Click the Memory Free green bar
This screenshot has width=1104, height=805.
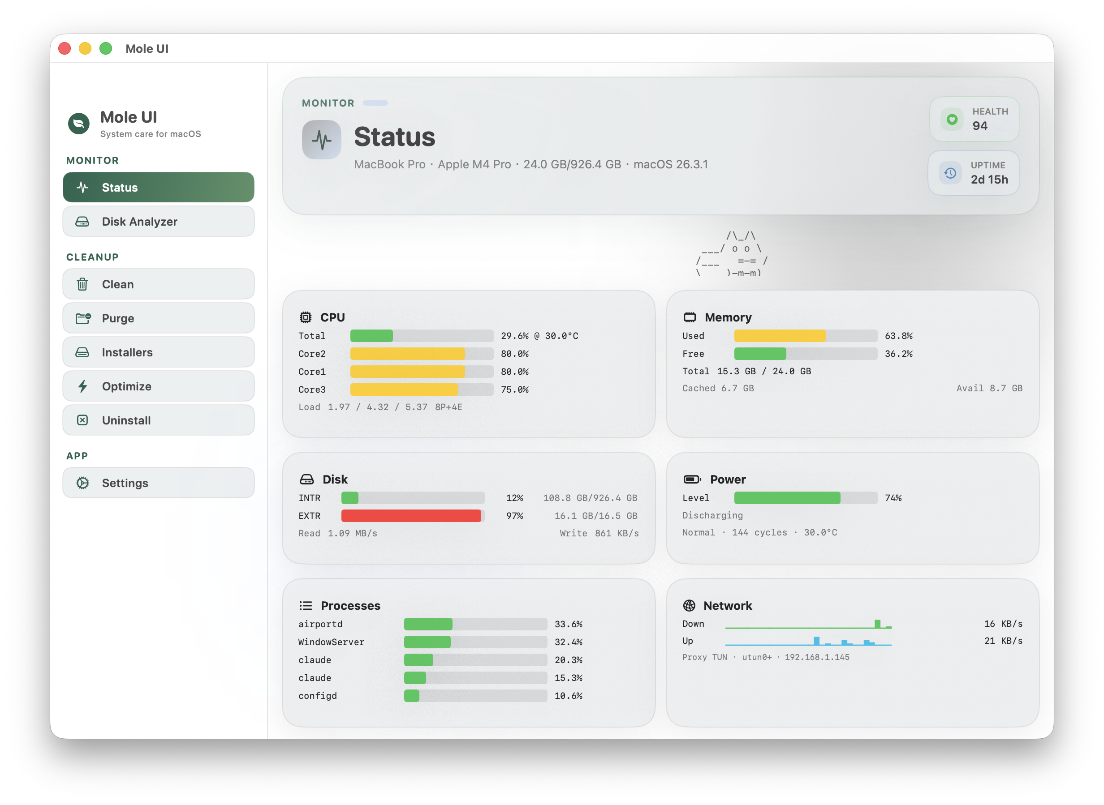point(760,354)
